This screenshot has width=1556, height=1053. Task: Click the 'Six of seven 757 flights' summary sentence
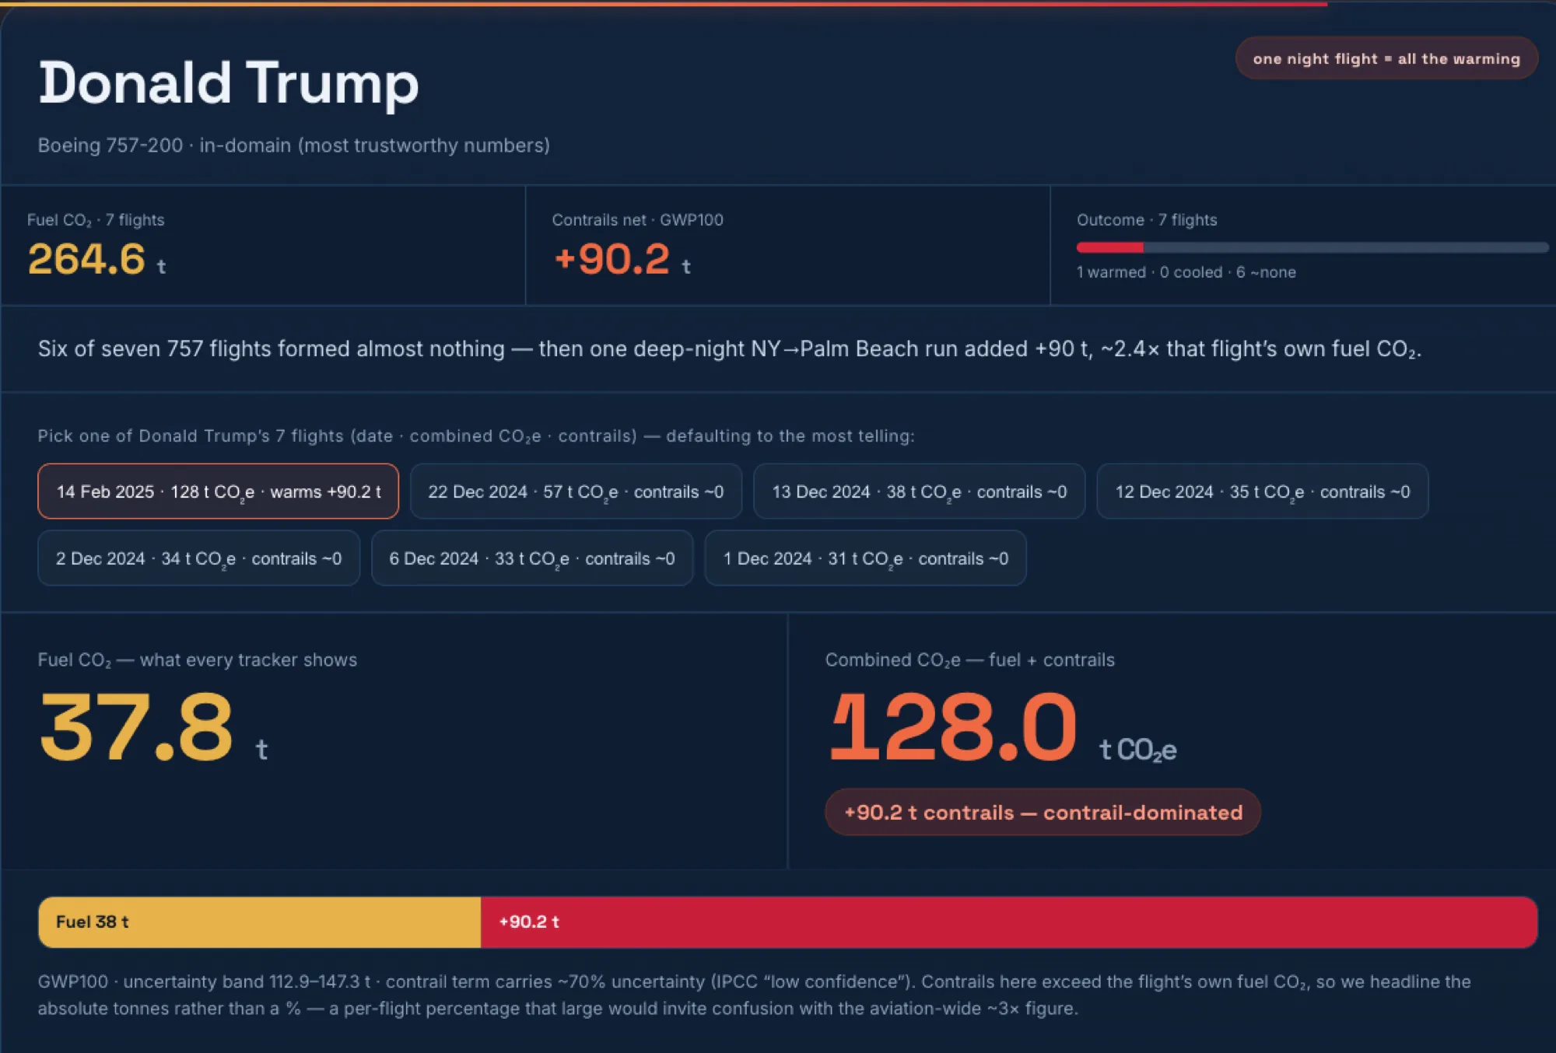tap(730, 348)
